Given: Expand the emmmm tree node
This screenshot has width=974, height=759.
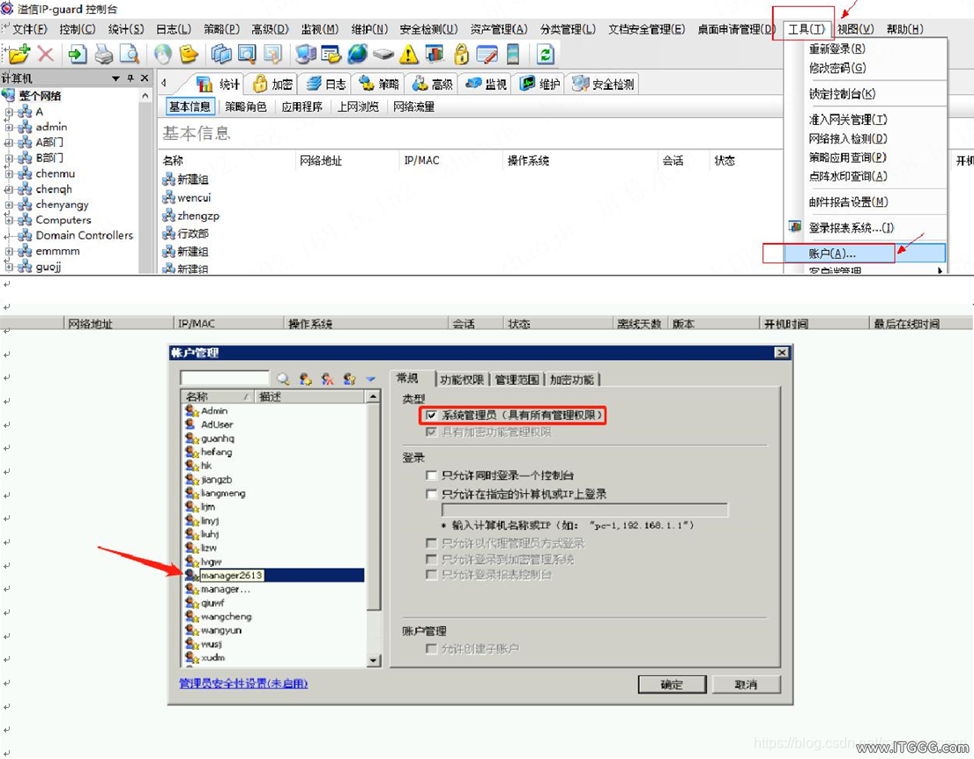Looking at the screenshot, I should point(9,251).
